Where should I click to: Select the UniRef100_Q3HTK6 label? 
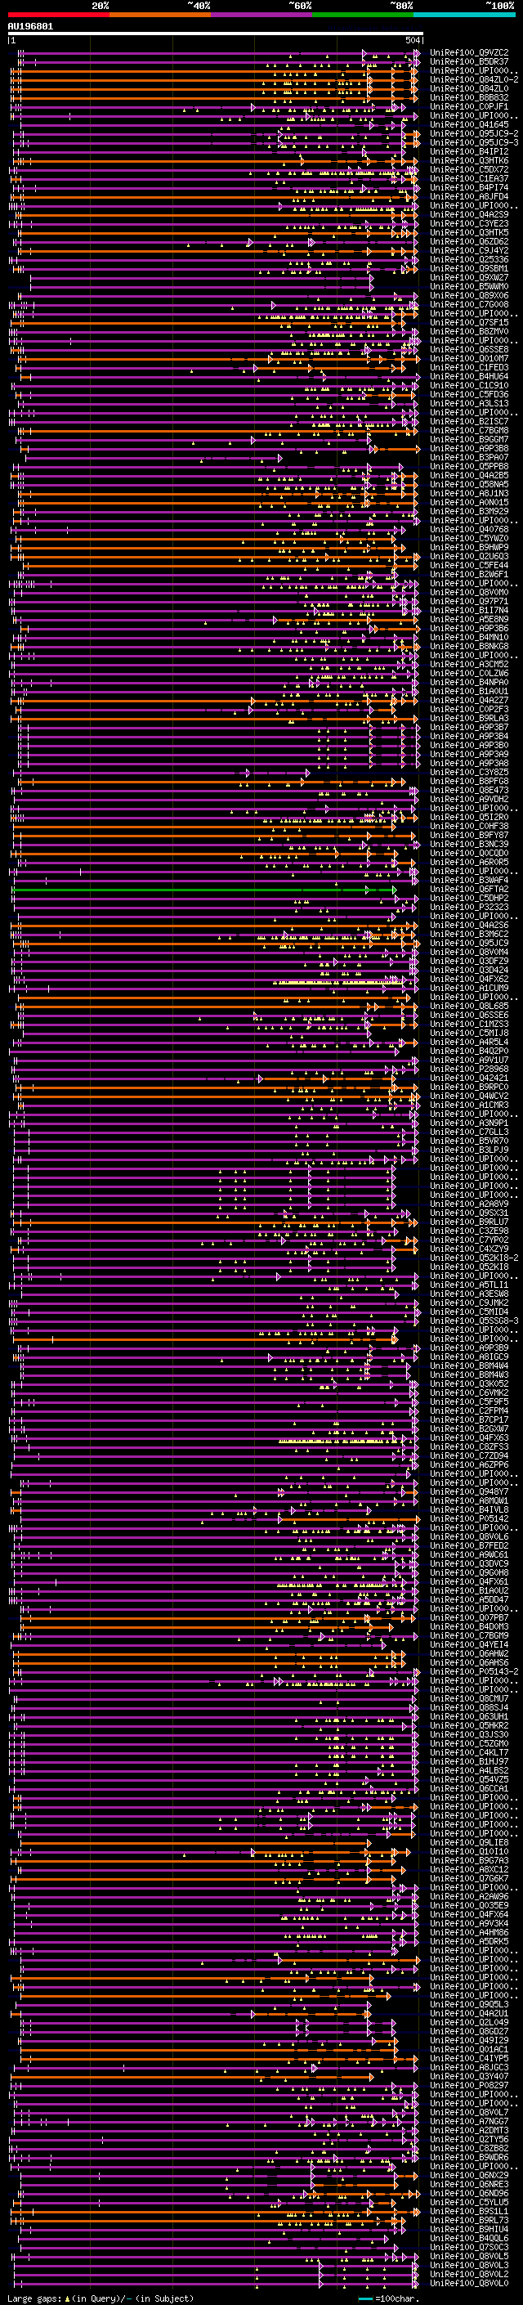pos(469,161)
